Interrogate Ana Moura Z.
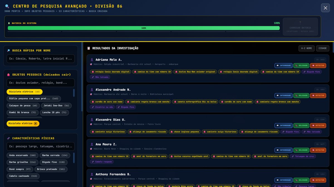334x187 pixels. click(283, 150)
